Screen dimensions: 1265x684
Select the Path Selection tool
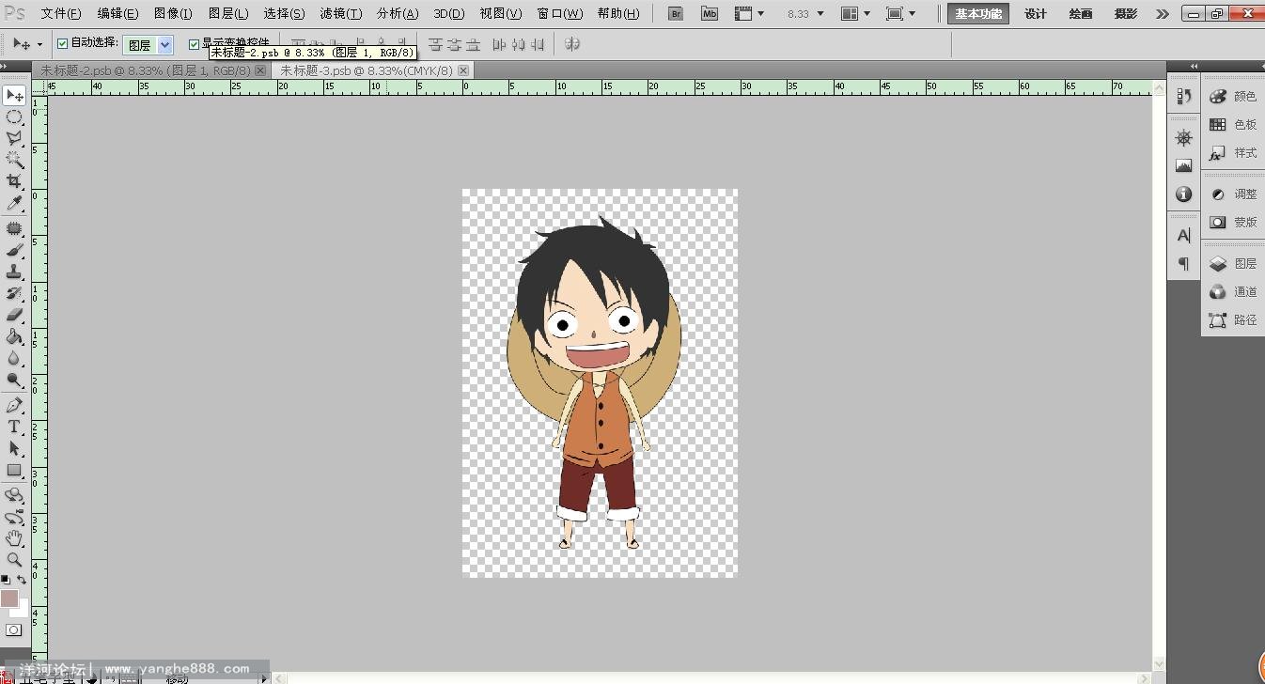[14, 448]
